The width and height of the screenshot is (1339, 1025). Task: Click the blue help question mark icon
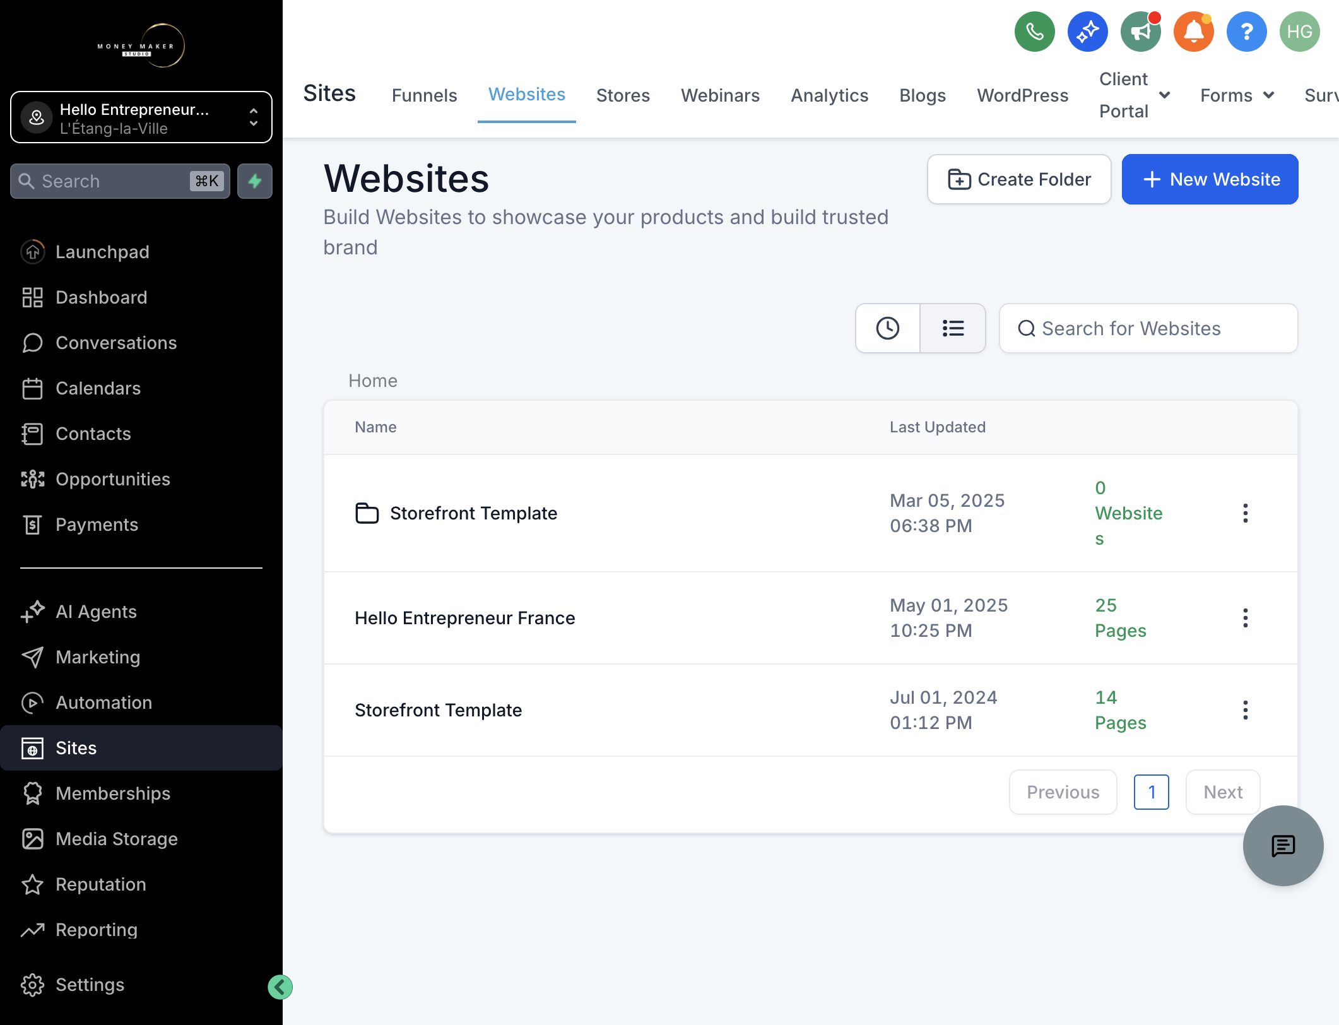pyautogui.click(x=1246, y=32)
